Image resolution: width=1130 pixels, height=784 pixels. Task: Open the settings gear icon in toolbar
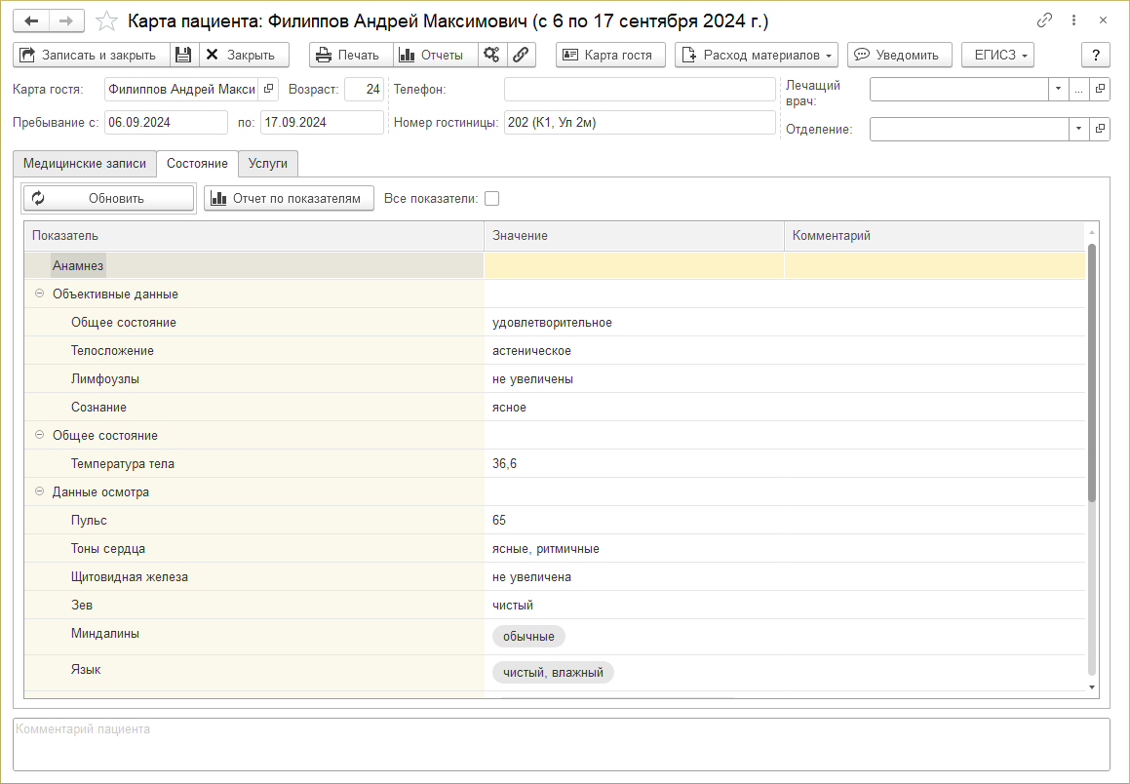(491, 55)
